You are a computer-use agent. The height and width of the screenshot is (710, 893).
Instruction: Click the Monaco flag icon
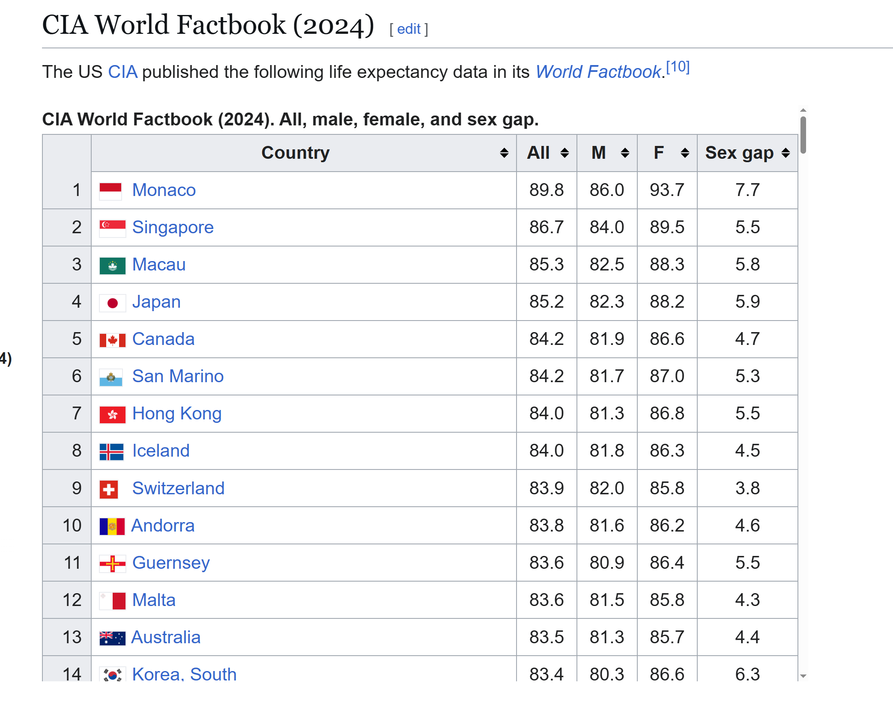click(x=111, y=191)
